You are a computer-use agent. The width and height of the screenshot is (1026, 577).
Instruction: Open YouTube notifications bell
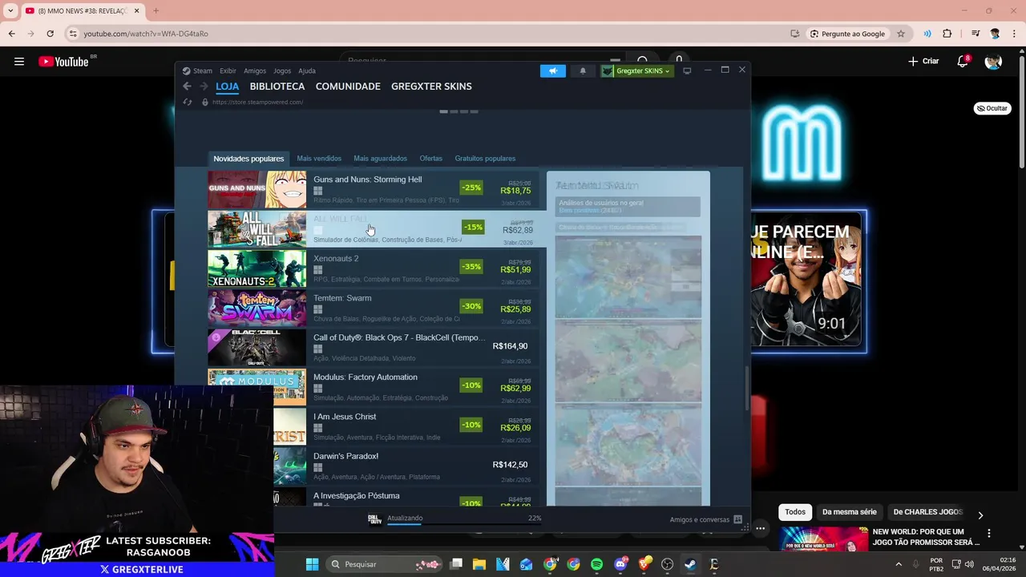click(x=963, y=61)
